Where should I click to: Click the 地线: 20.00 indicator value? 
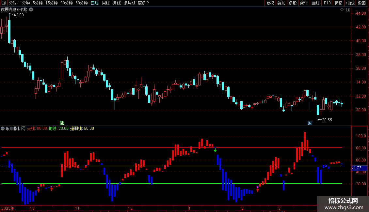[x=58, y=129]
